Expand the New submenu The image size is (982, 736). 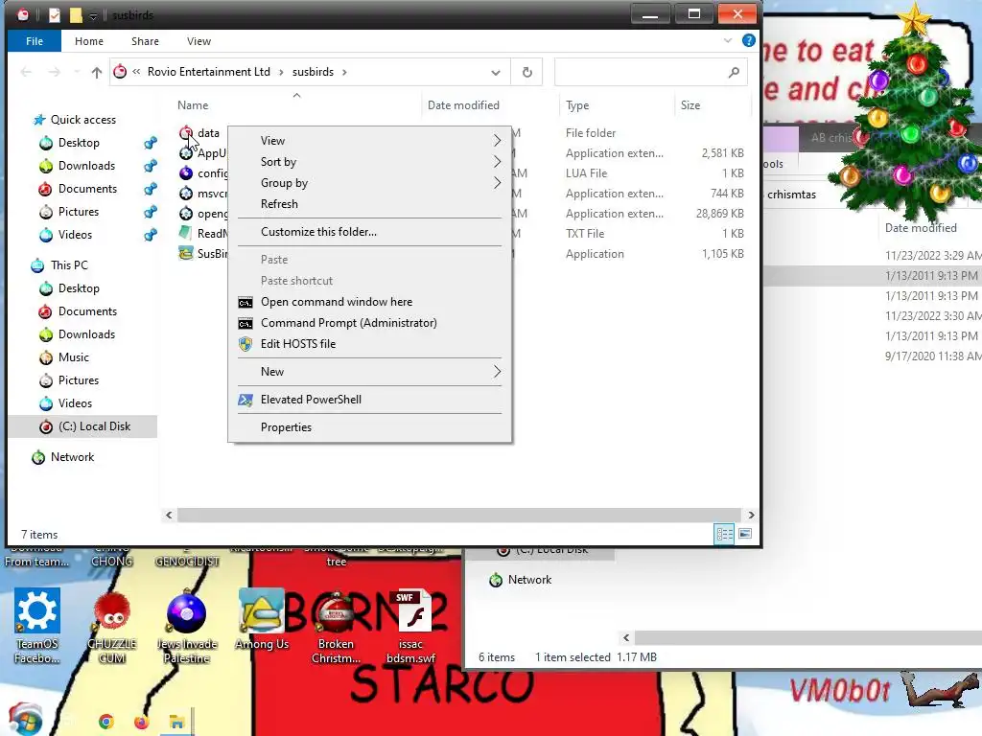(369, 372)
